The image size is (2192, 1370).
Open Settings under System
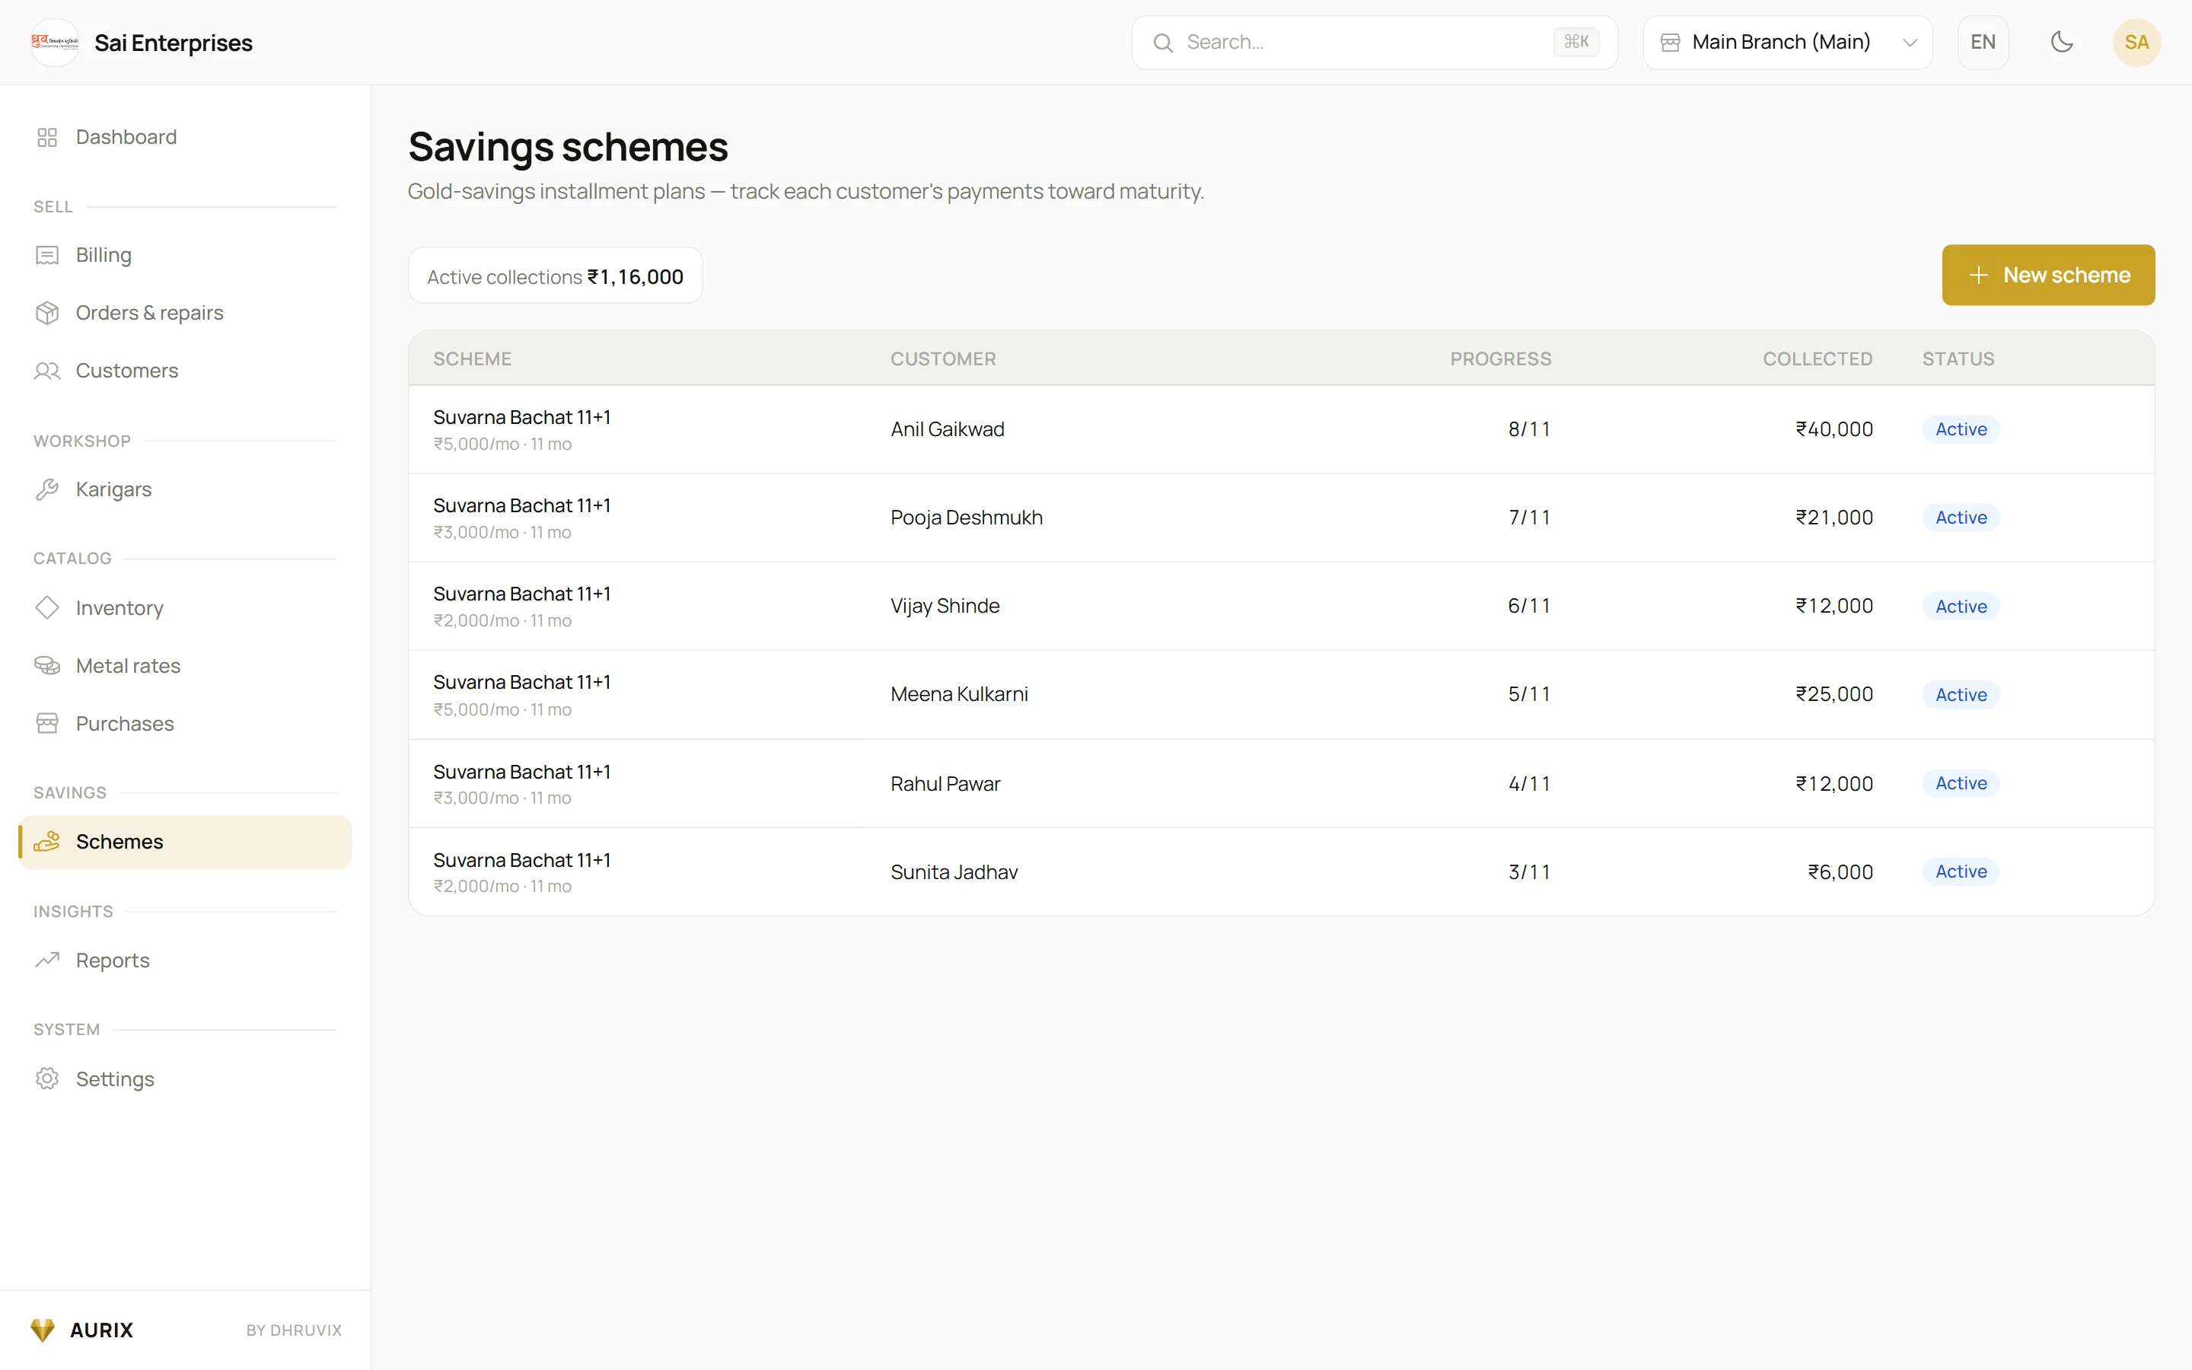185,1078
